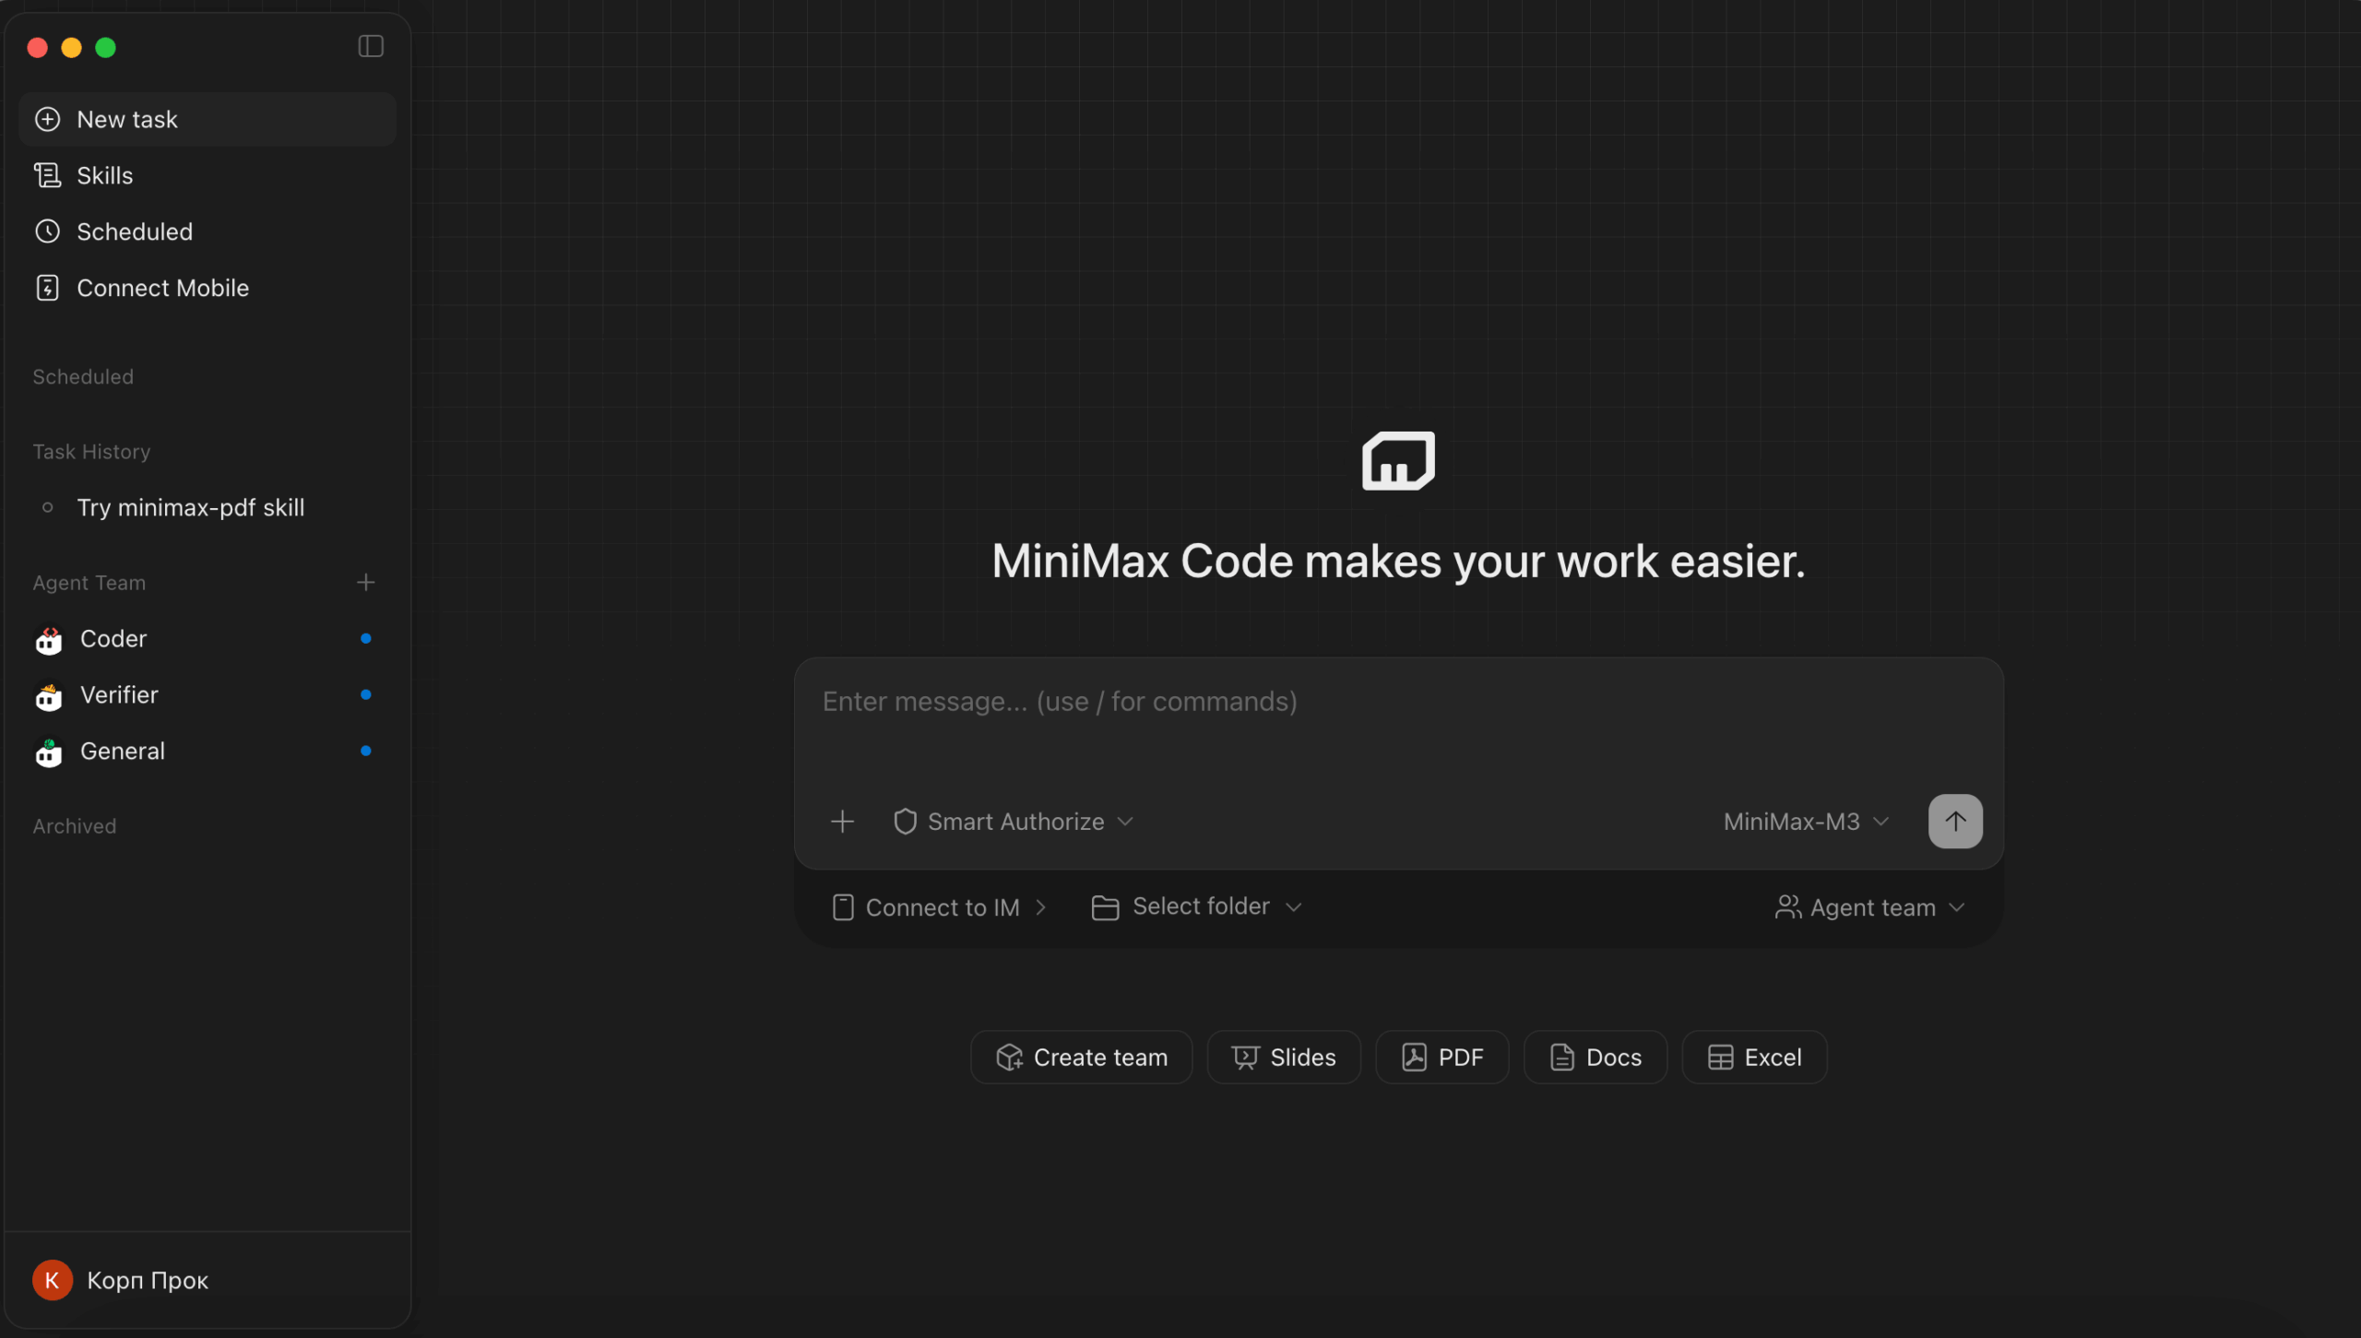
Task: Minimize the window with yellow button
Action: 72,47
